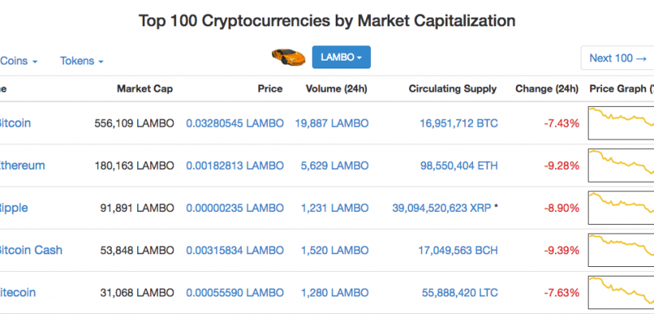Click Ripple circulating supply 39,094,520,623 XRP

442,208
